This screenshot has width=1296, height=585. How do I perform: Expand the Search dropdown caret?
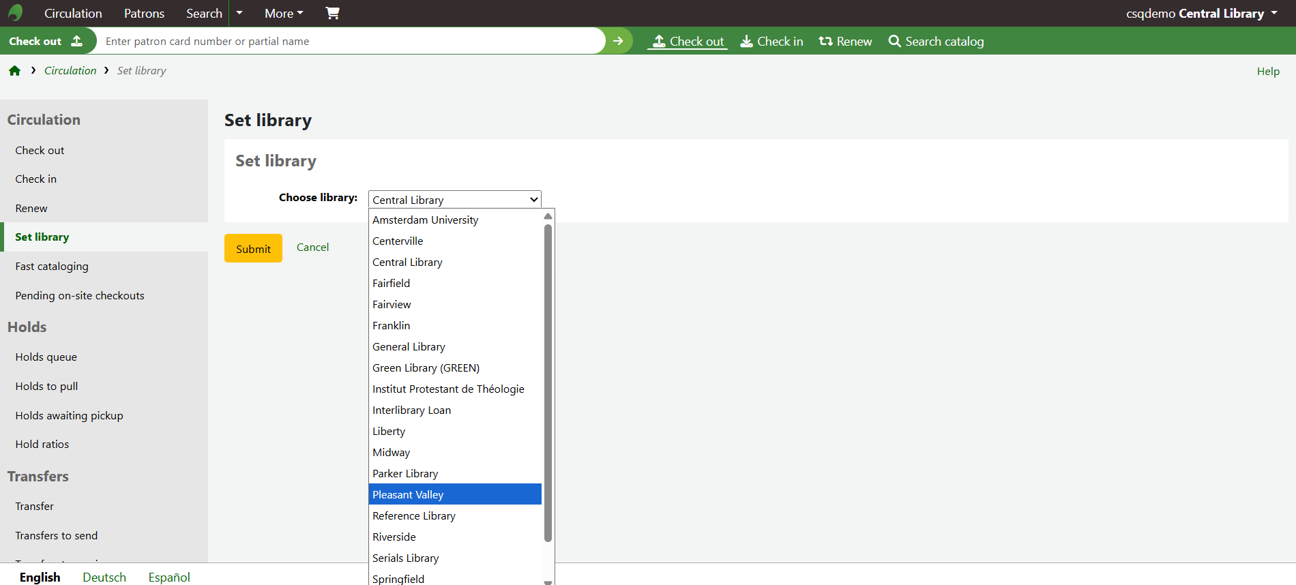[239, 13]
